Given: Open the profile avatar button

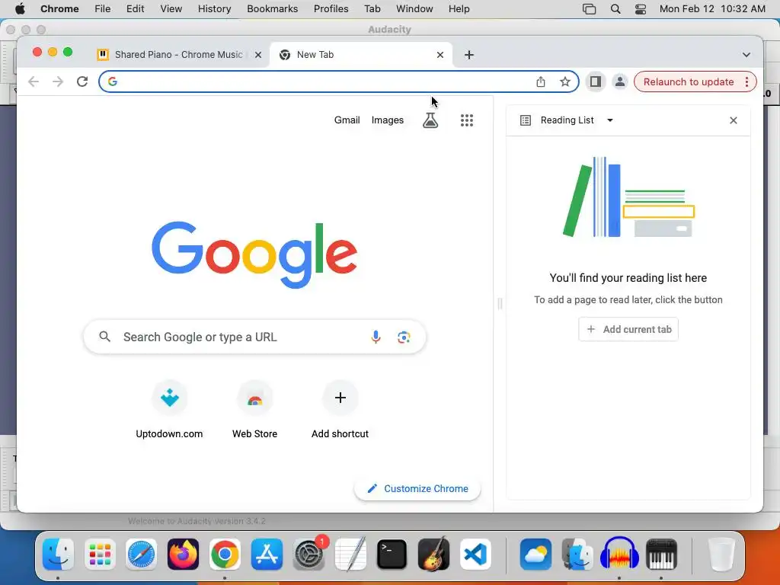Looking at the screenshot, I should [x=620, y=82].
